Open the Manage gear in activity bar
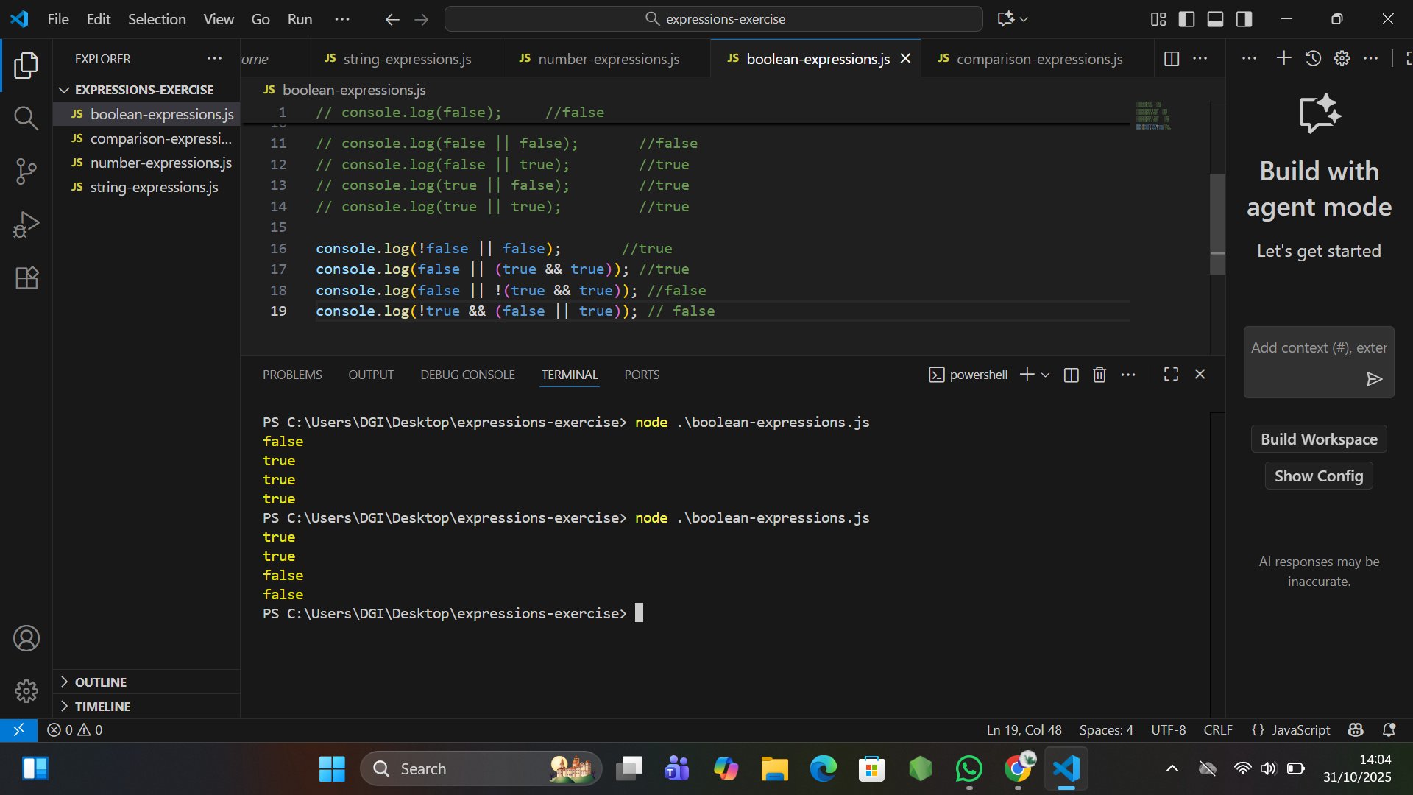The width and height of the screenshot is (1413, 795). point(26,690)
